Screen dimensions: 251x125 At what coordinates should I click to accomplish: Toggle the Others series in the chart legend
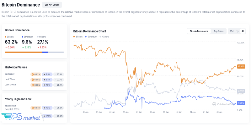pos(104,37)
